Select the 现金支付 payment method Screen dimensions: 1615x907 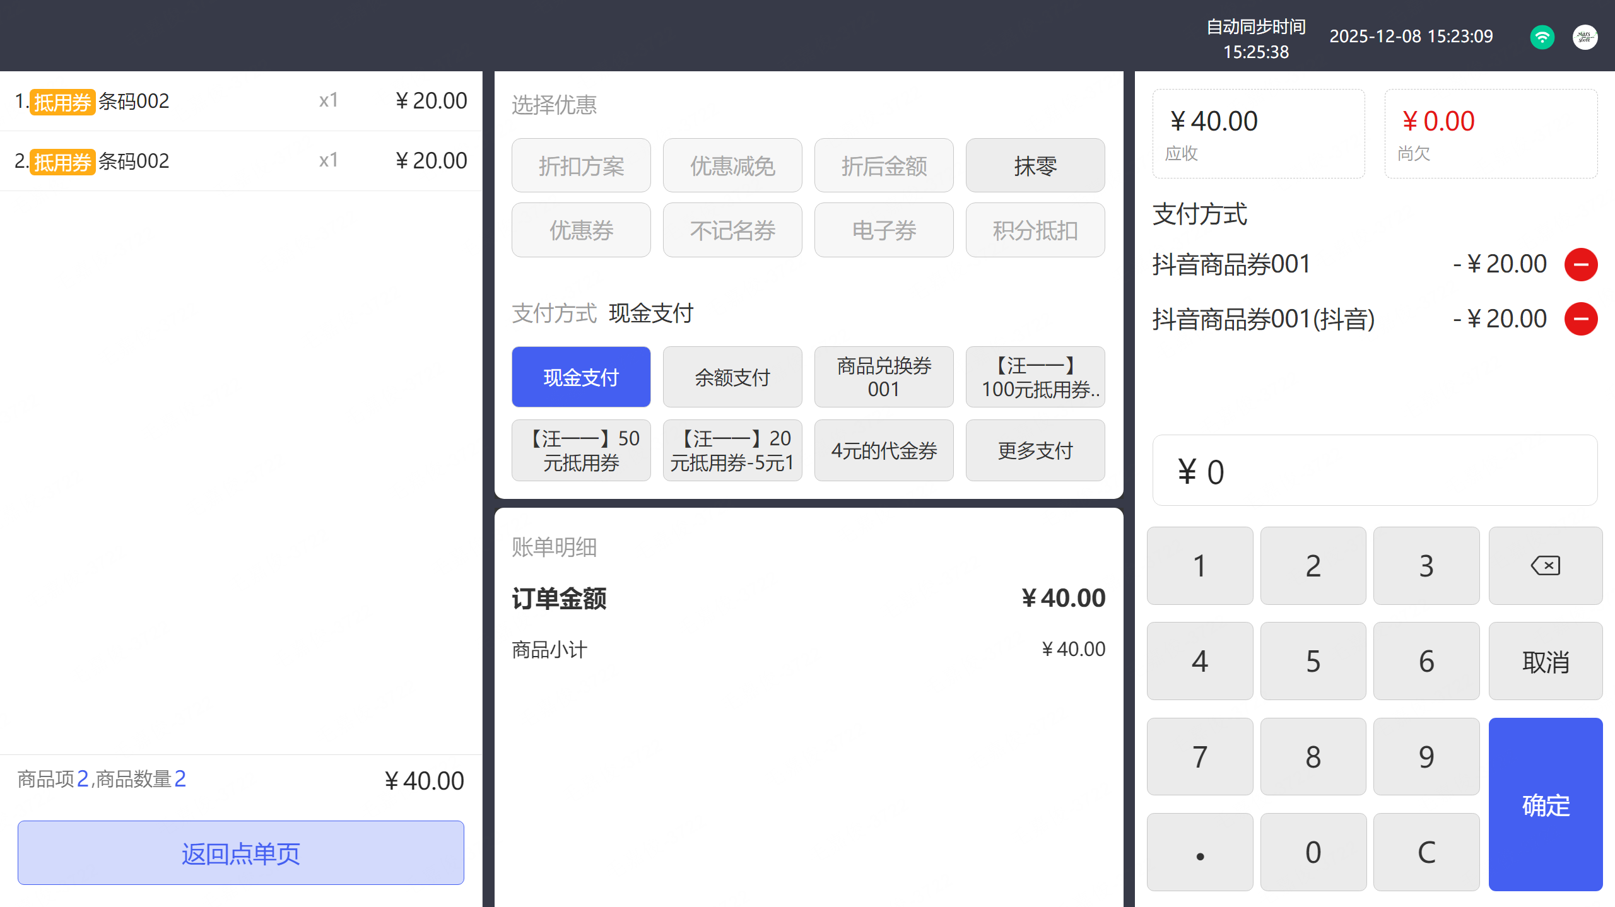tap(580, 377)
